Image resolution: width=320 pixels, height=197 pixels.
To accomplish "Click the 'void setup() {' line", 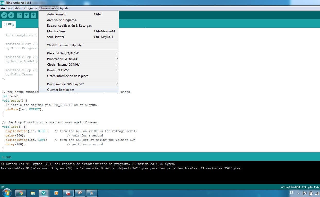I will pos(14,101).
